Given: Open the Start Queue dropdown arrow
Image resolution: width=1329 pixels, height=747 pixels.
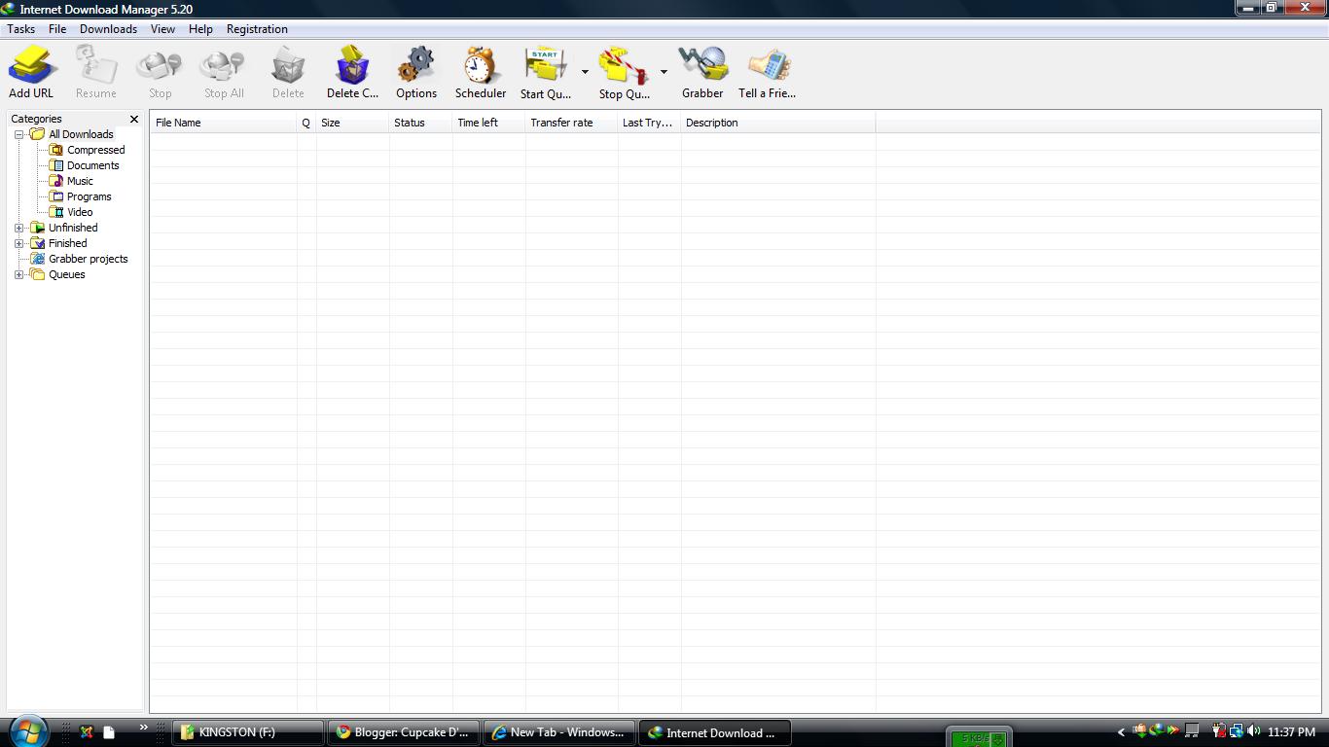Looking at the screenshot, I should (585, 72).
